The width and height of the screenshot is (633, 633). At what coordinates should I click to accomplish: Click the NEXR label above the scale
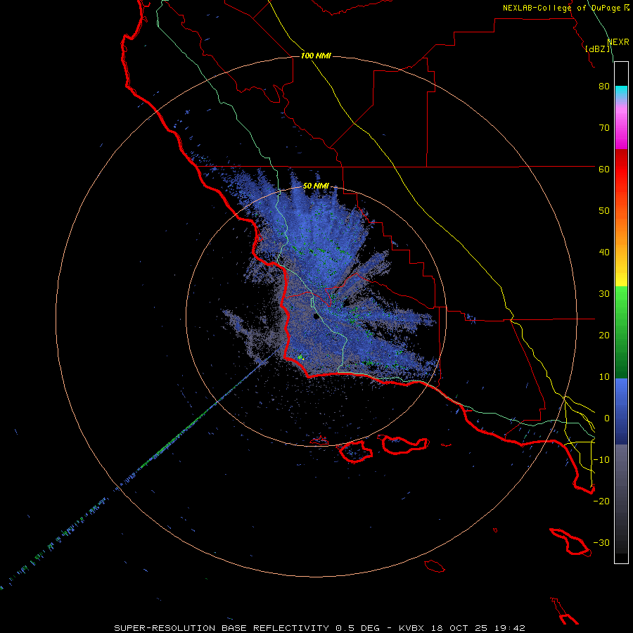(618, 42)
